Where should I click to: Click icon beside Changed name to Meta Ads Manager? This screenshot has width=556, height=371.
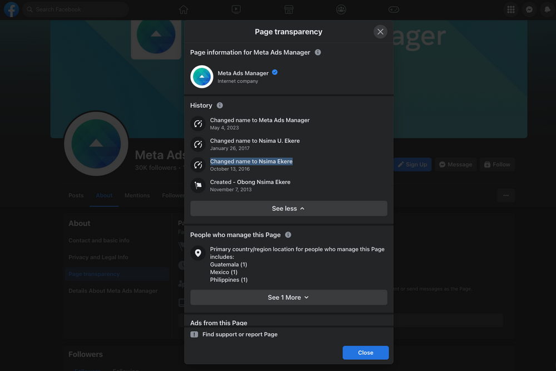[x=198, y=123]
